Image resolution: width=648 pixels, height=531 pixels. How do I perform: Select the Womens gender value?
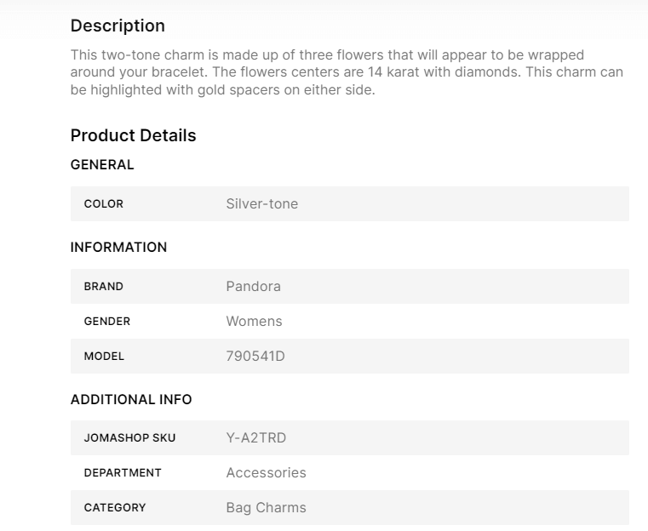click(x=254, y=322)
